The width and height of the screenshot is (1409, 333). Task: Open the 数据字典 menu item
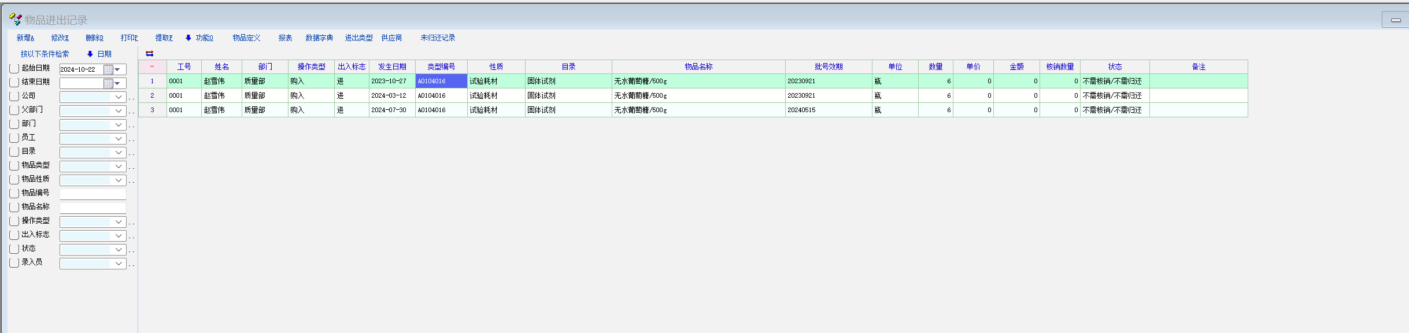pos(319,38)
